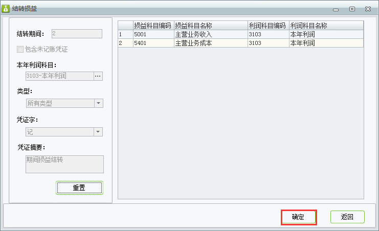Click the 结转期间 input field
The height and width of the screenshot is (231, 379).
pyautogui.click(x=77, y=34)
